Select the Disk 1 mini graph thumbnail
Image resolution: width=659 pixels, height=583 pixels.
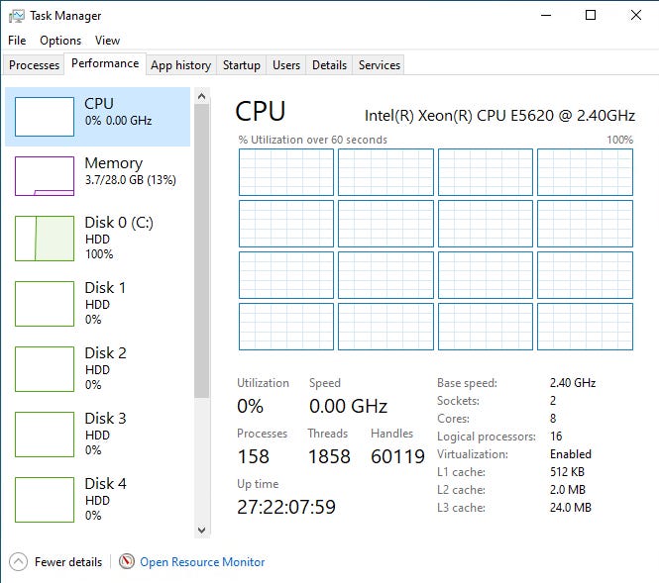[45, 304]
